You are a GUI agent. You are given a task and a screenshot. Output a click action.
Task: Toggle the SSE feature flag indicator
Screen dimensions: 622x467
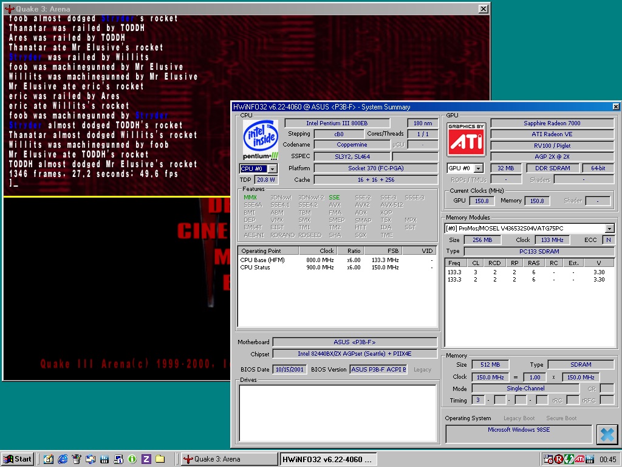(x=336, y=197)
